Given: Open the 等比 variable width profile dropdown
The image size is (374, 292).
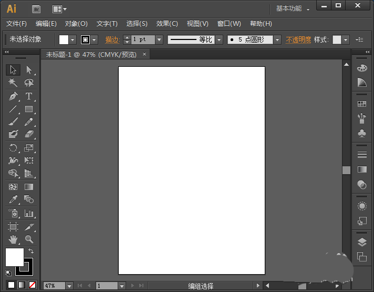Looking at the screenshot, I should coord(219,39).
